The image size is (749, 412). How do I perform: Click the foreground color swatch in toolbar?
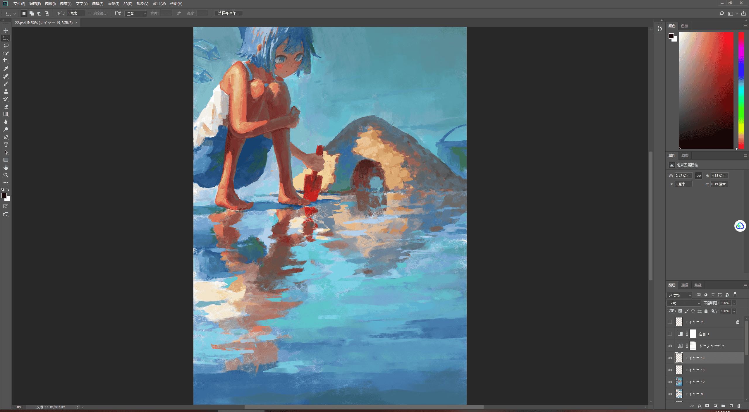coord(4,195)
